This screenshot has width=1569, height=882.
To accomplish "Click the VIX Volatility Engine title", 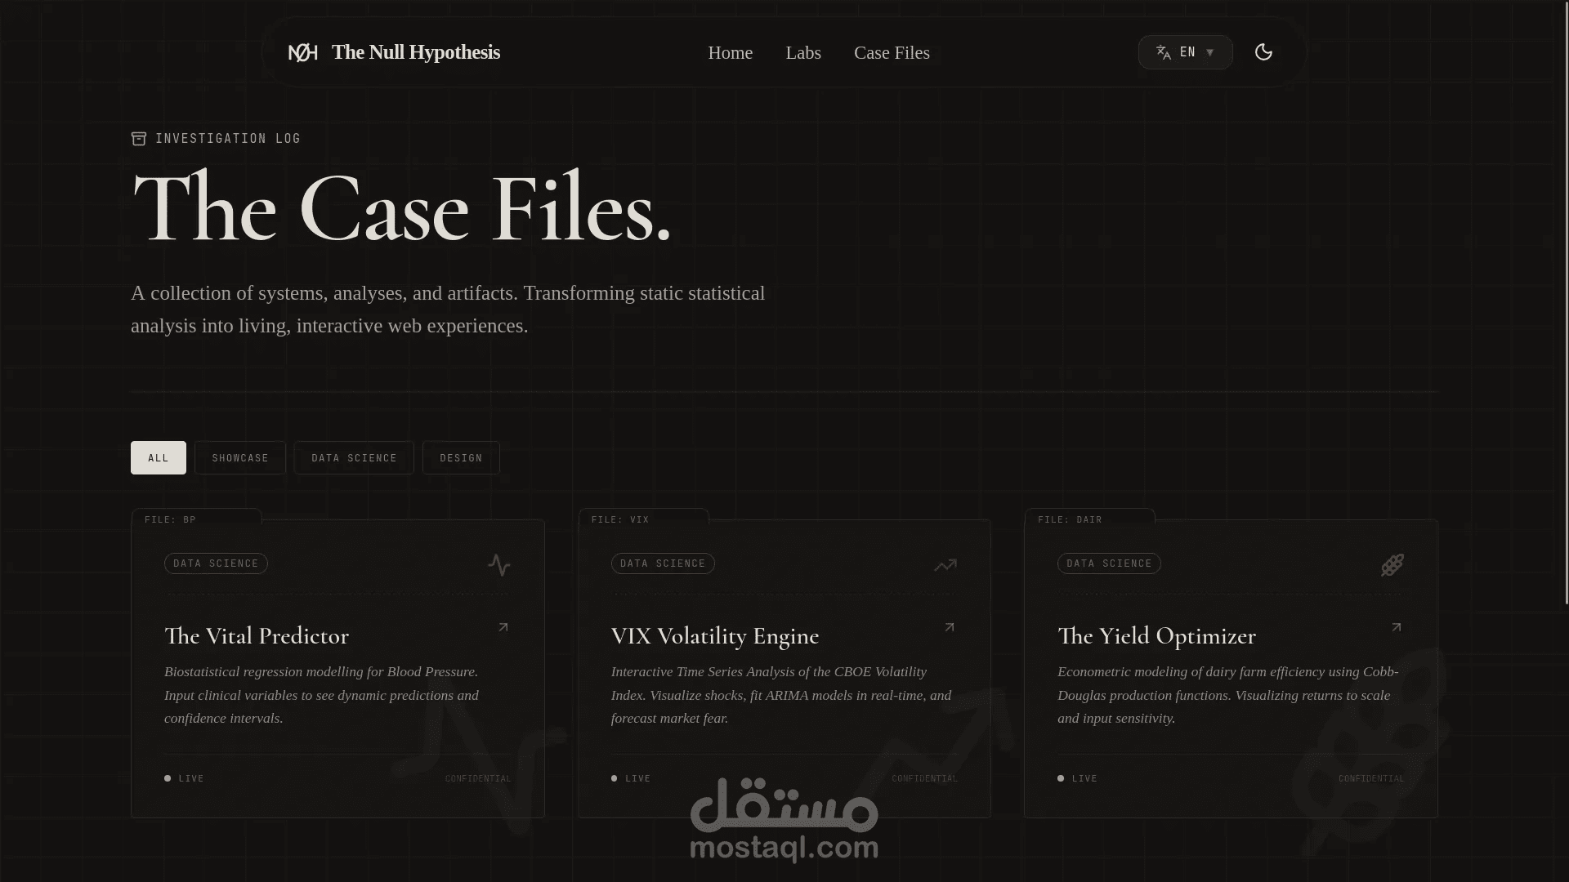I will 714,636.
